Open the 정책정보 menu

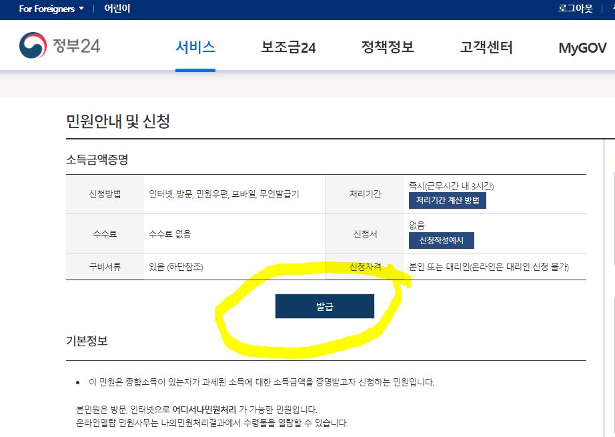388,47
